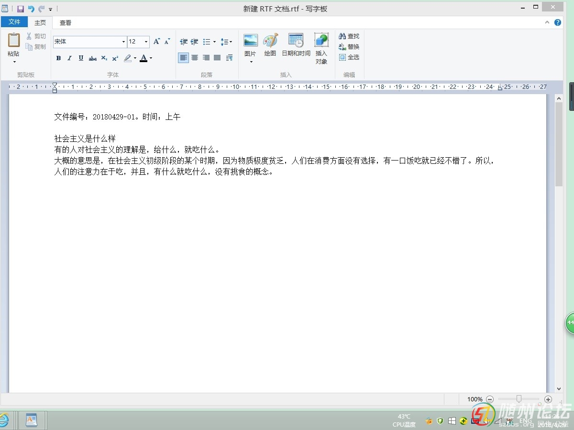This screenshot has width=574, height=430.
Task: Insert a picture with the 图片 icon
Action: (x=250, y=41)
